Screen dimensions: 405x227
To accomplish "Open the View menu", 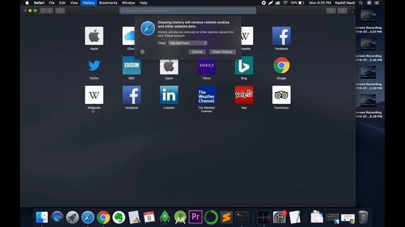I will point(74,3).
